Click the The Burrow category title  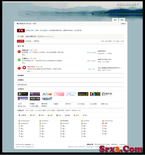(x=22, y=85)
